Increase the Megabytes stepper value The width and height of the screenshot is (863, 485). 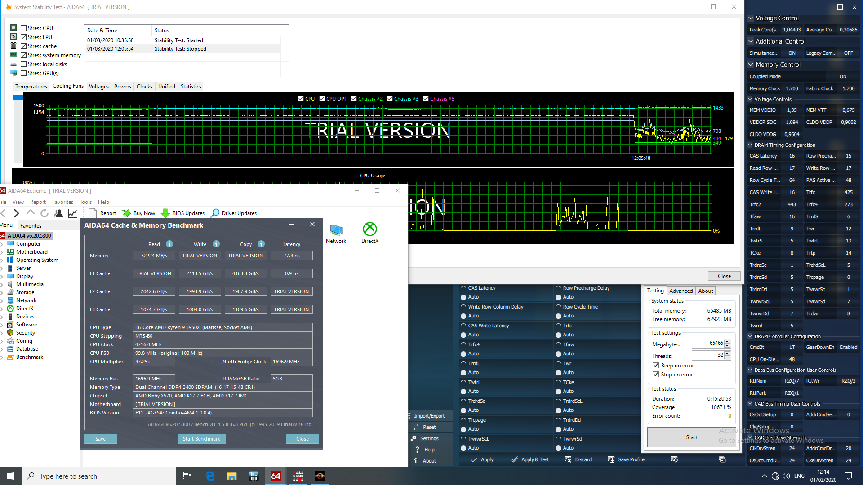(x=727, y=341)
